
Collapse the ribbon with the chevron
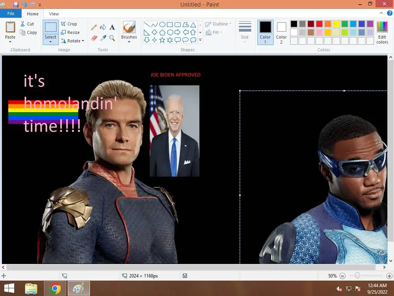coord(381,13)
